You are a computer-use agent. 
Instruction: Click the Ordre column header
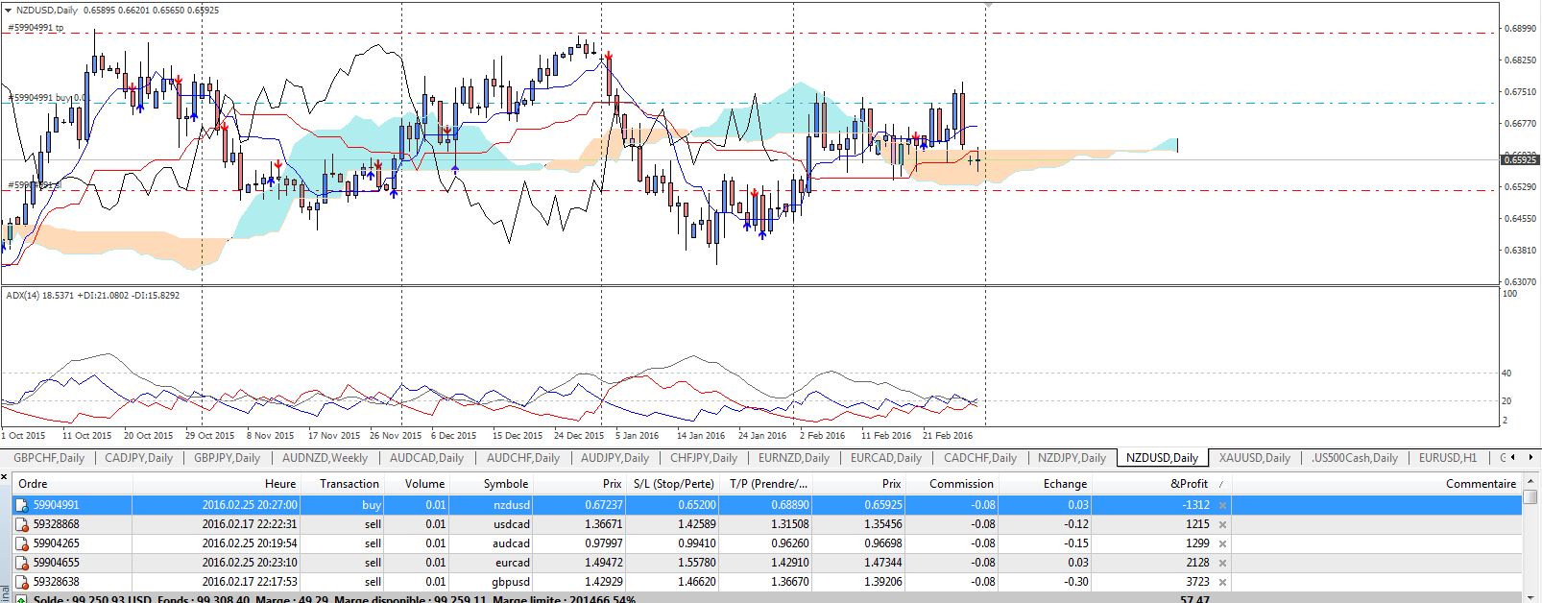coord(34,484)
